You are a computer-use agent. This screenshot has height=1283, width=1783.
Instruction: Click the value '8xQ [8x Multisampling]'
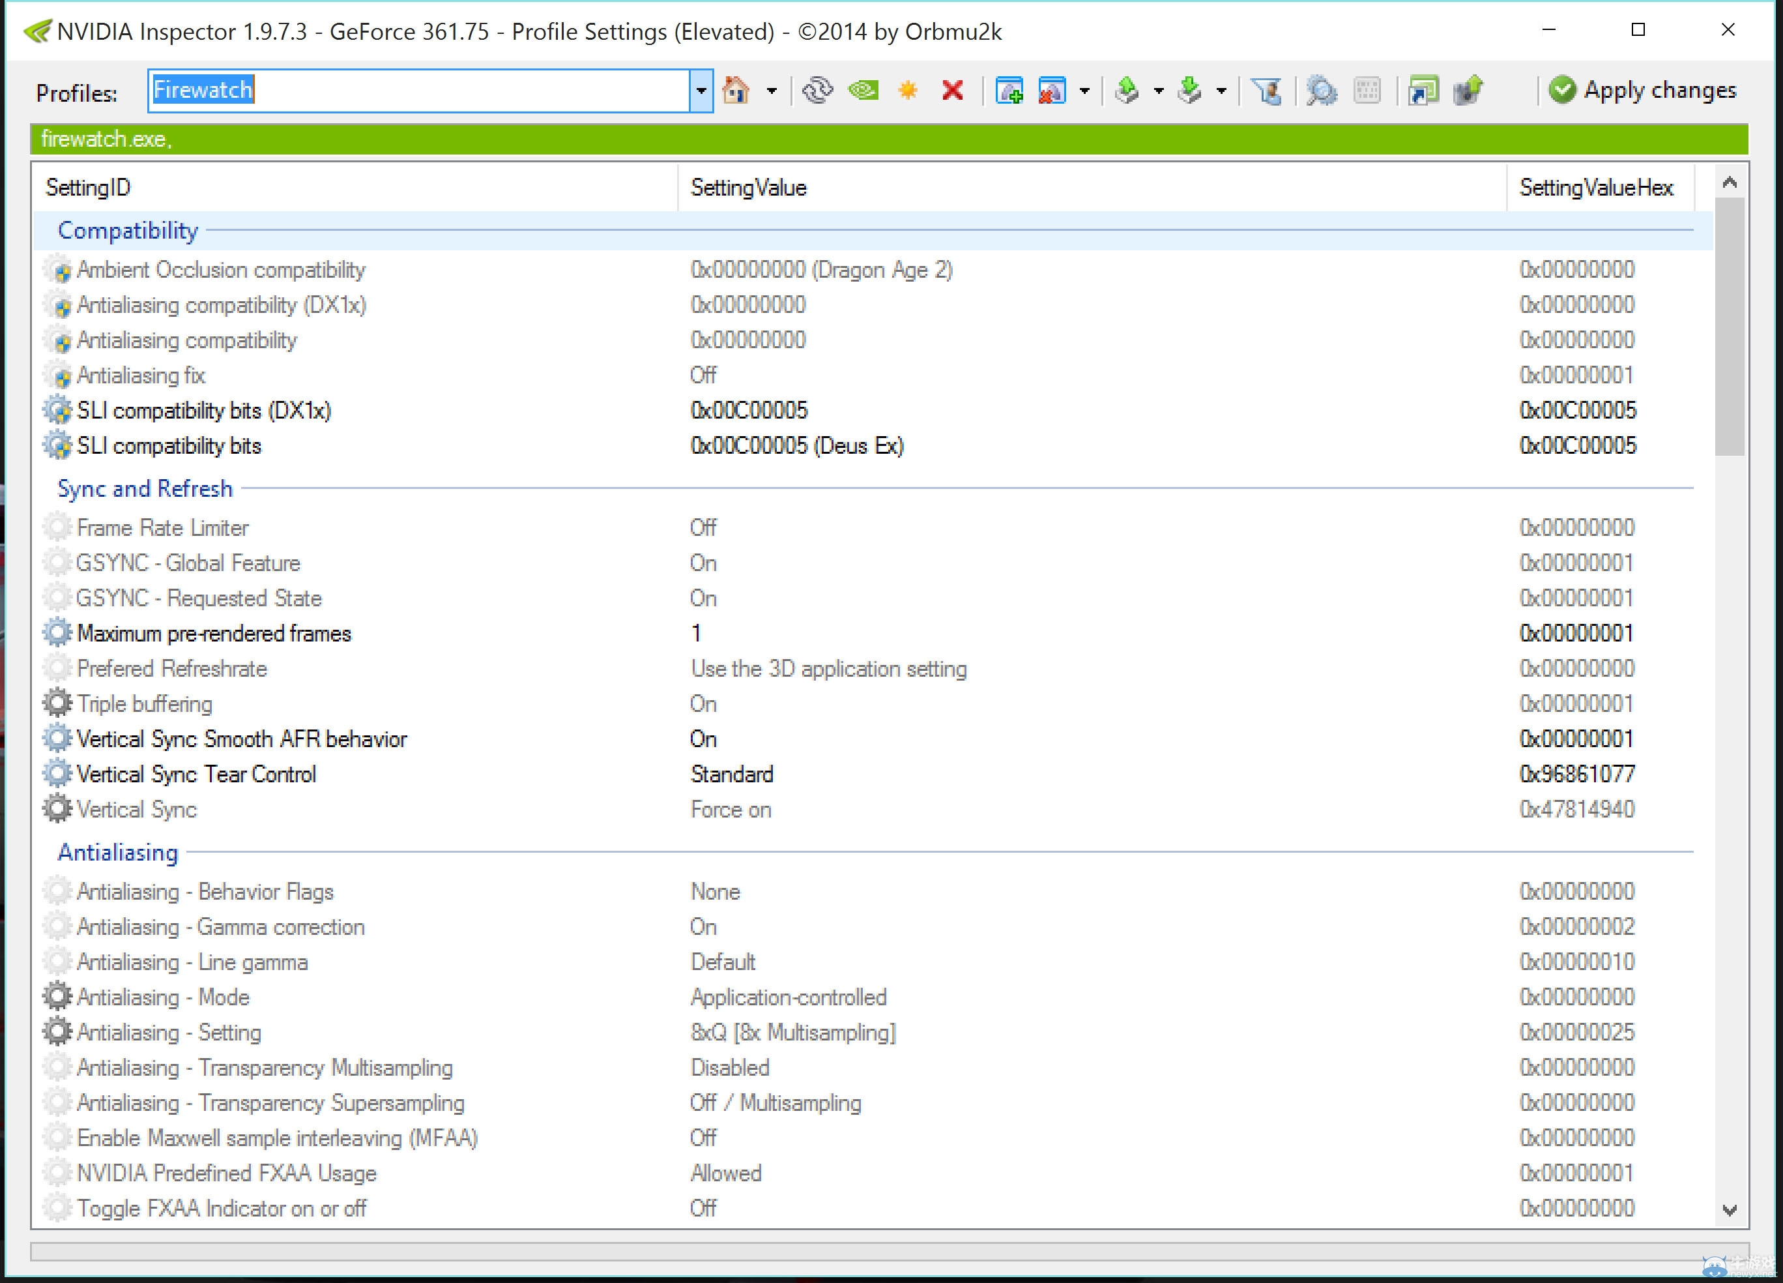pos(793,1032)
